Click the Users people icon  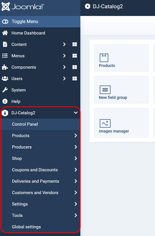coord(5,79)
